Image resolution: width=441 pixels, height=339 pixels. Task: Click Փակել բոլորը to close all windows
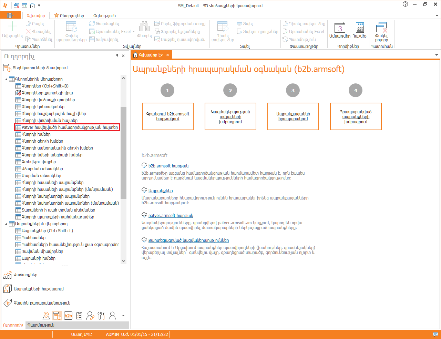pyautogui.click(x=381, y=32)
